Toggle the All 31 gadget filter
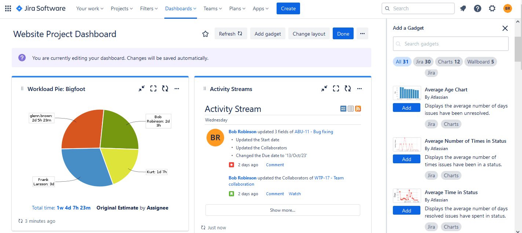The image size is (522, 233). pos(402,61)
